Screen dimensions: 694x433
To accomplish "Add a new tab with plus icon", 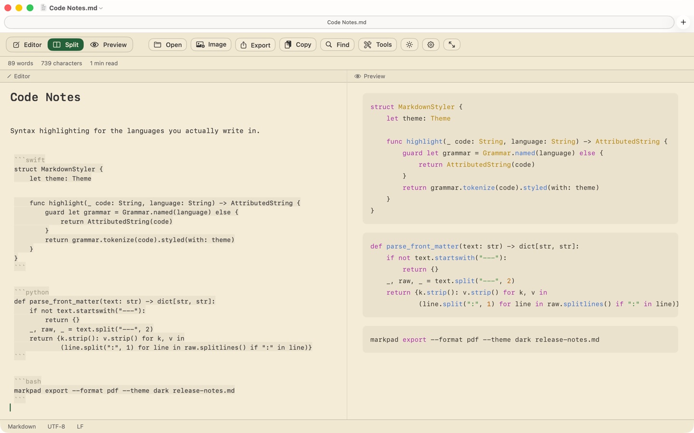I will point(683,22).
